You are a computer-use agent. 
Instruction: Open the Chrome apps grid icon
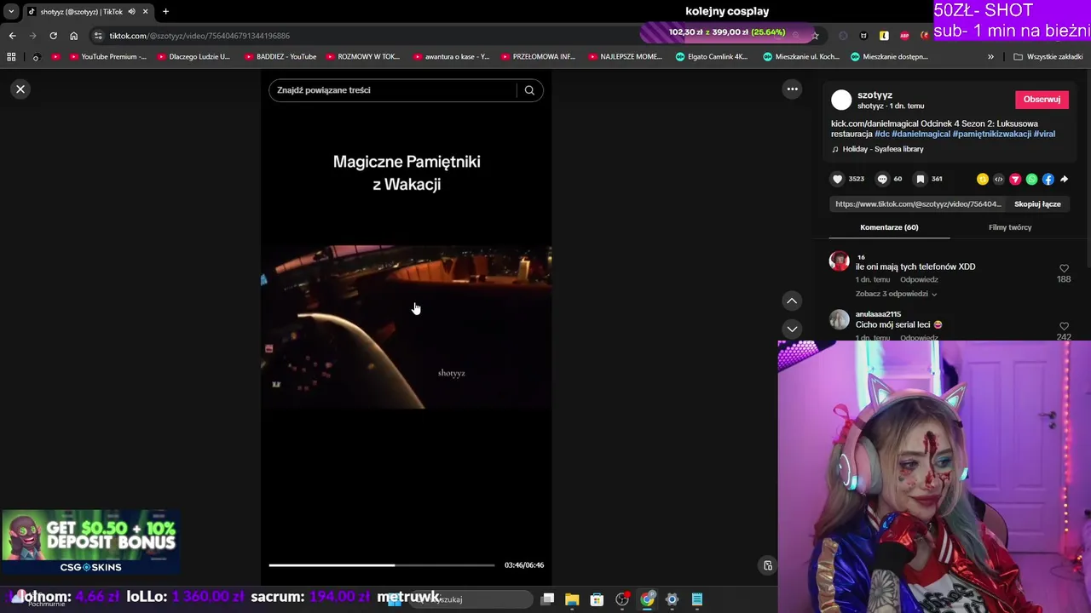point(11,57)
